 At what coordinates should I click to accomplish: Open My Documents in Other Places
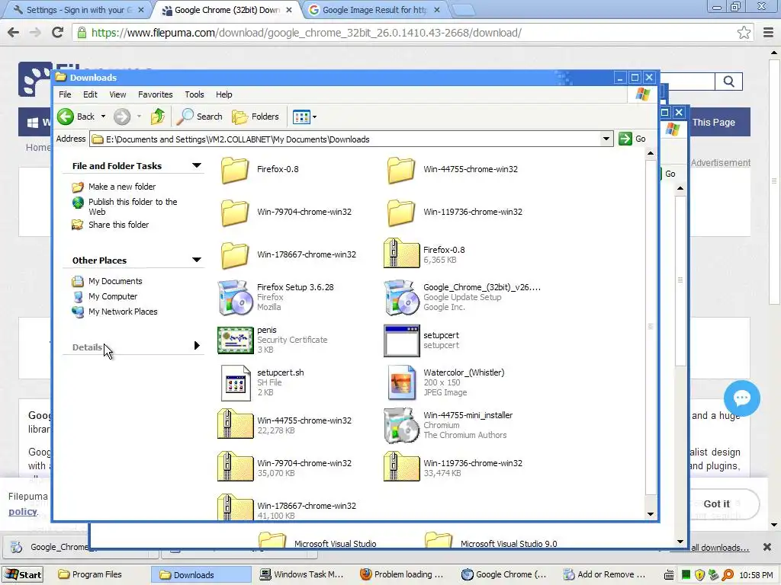[115, 281]
